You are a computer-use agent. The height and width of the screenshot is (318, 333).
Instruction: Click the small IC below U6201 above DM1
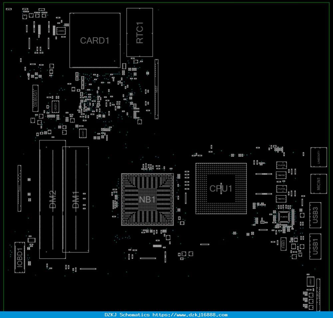(83, 133)
